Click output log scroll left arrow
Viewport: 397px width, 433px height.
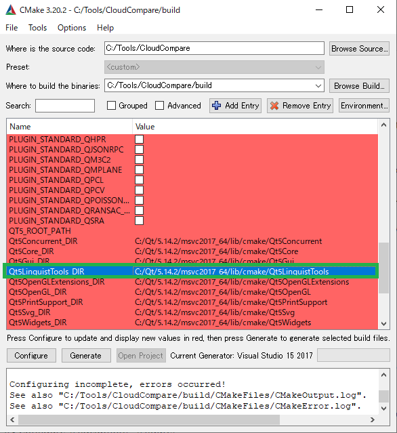coord(12,419)
